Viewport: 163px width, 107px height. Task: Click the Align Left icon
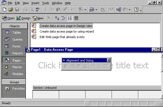click(x=66, y=66)
